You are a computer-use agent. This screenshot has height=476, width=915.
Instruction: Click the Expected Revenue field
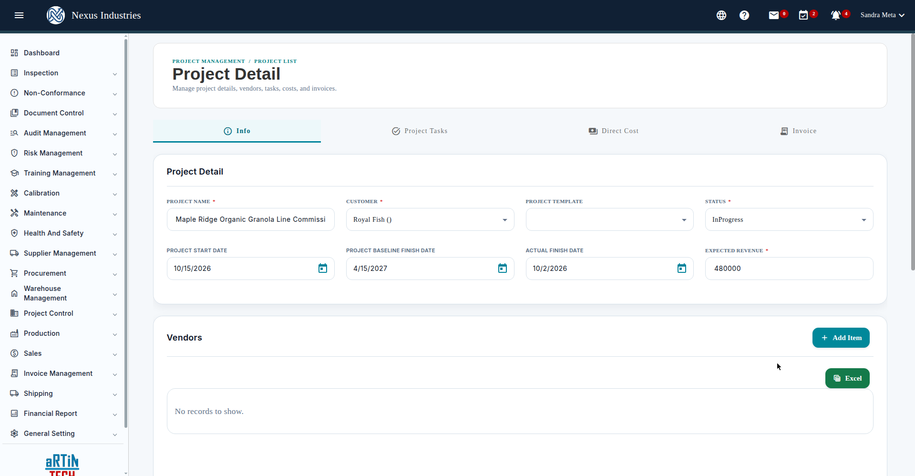click(x=789, y=269)
